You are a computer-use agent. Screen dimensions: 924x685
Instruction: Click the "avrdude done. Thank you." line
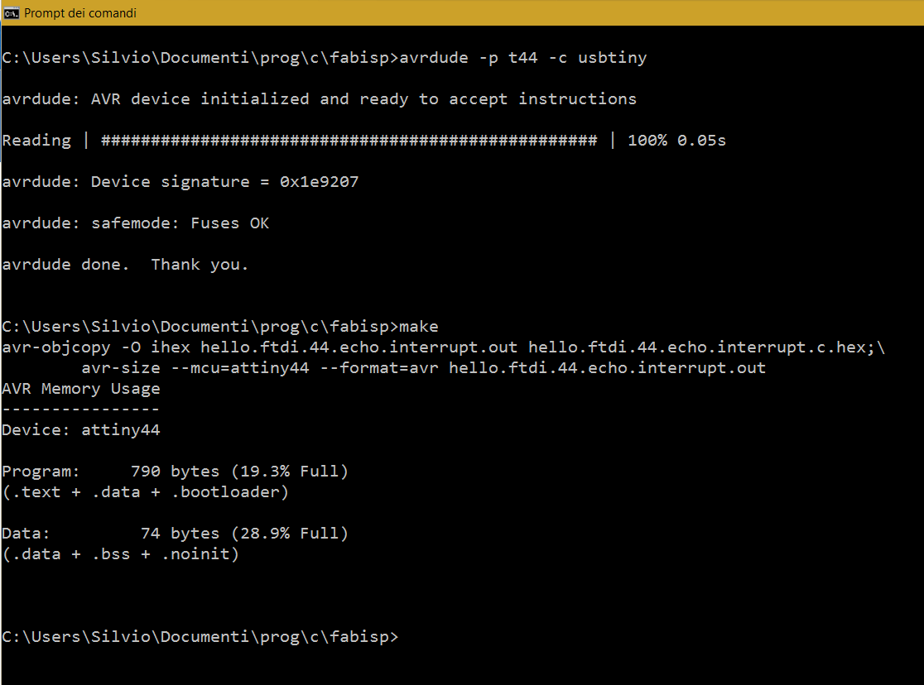(125, 265)
